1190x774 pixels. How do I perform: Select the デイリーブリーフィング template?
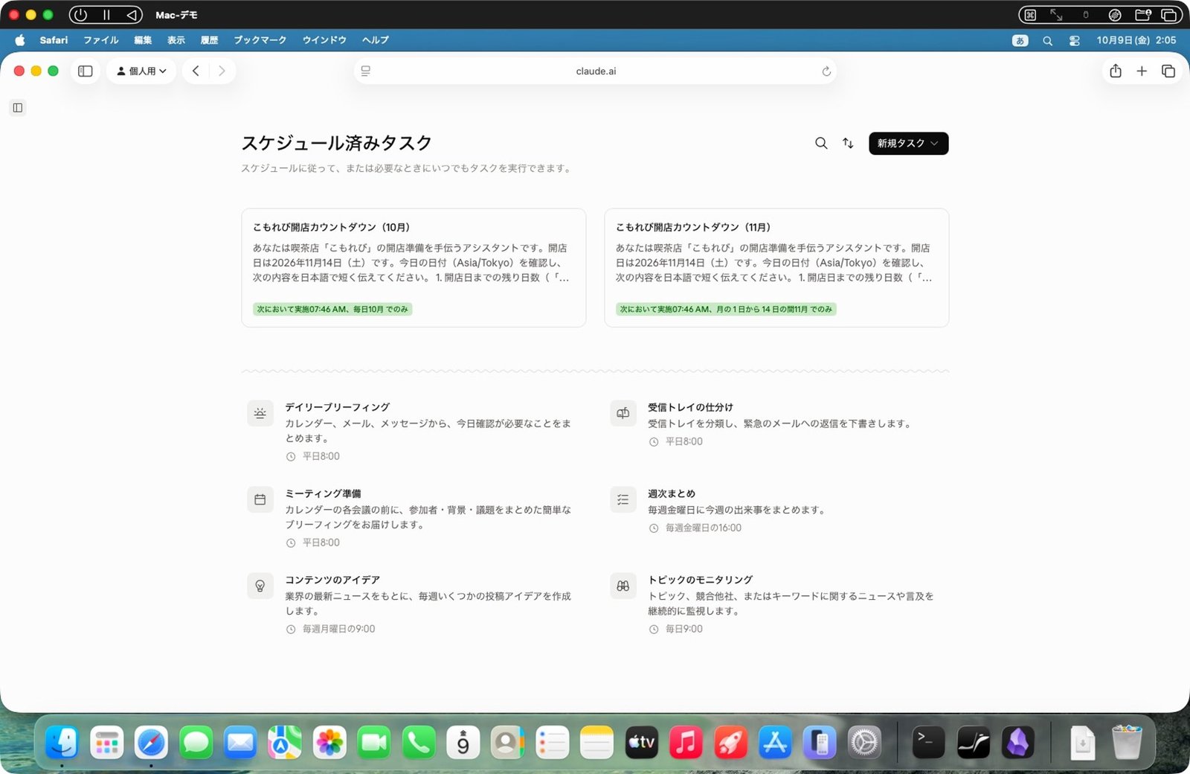414,431
